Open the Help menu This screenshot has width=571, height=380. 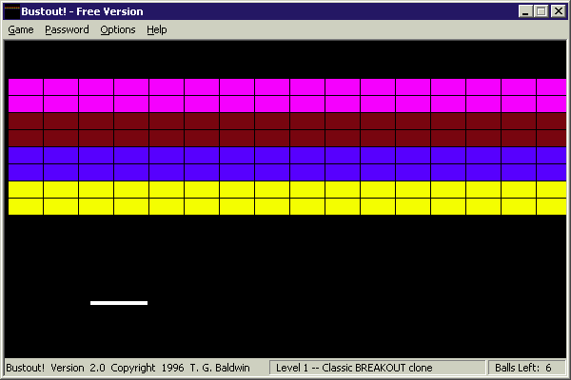(157, 29)
